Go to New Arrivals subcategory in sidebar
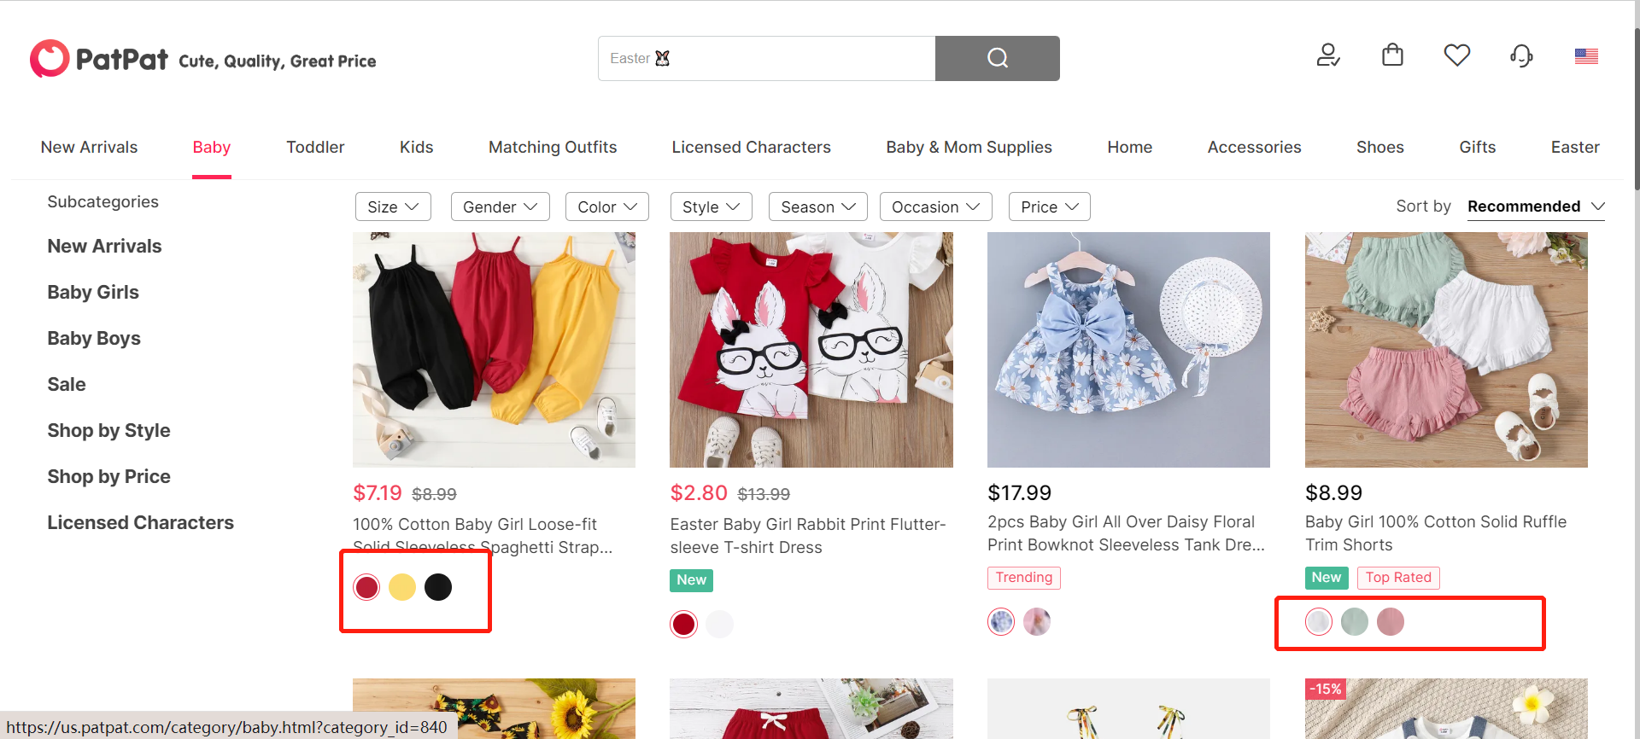 coord(104,246)
